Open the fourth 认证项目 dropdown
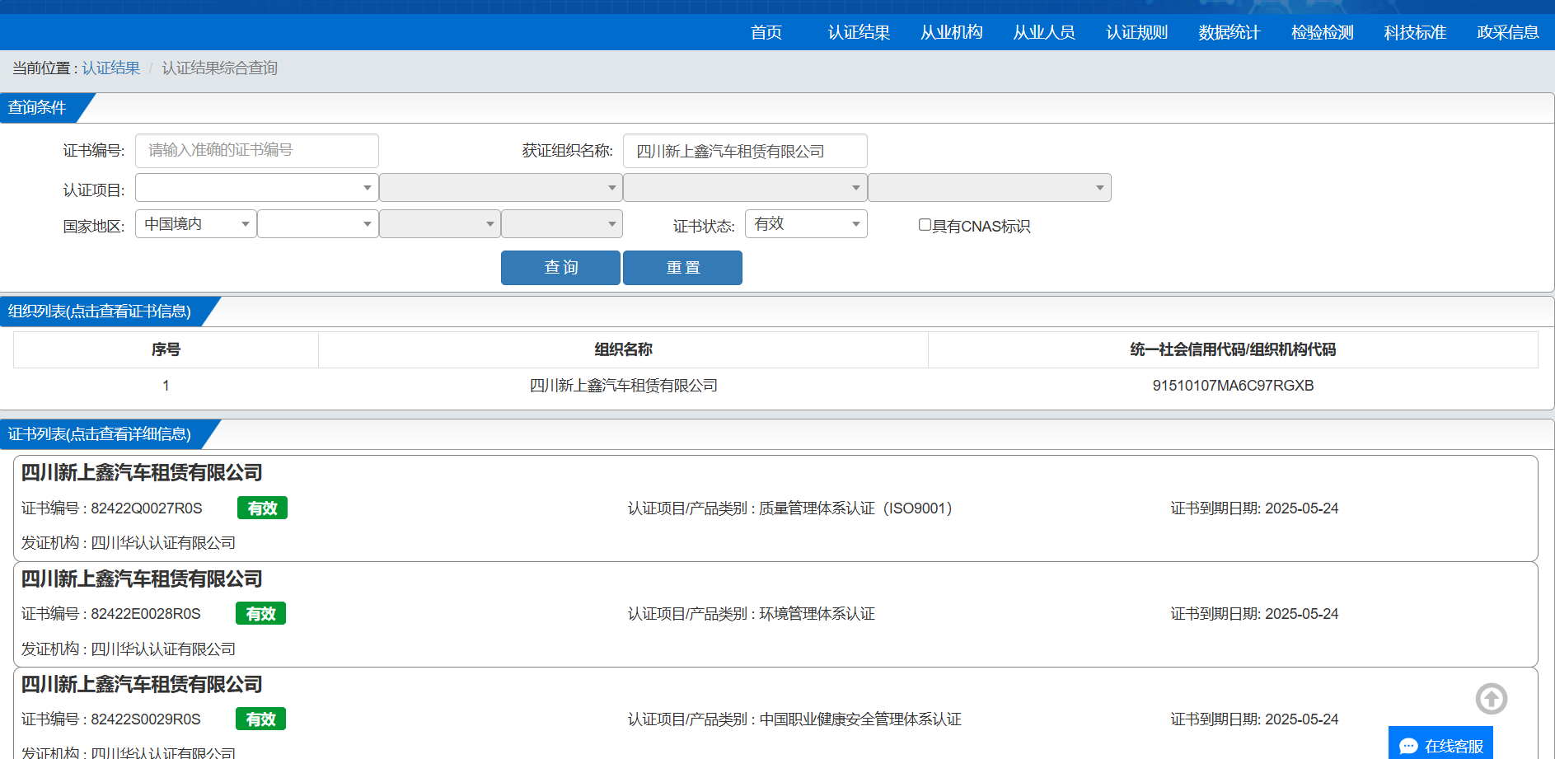Viewport: 1555px width, 759px height. 990,188
